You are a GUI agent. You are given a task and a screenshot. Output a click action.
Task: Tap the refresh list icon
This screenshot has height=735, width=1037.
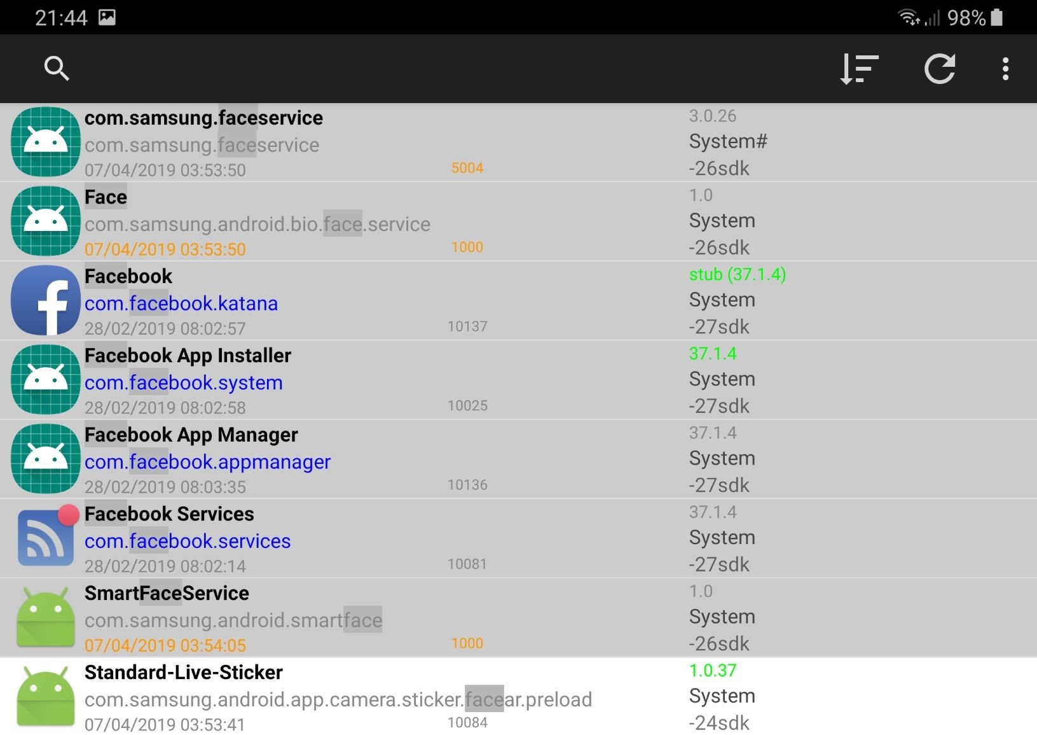pyautogui.click(x=940, y=69)
